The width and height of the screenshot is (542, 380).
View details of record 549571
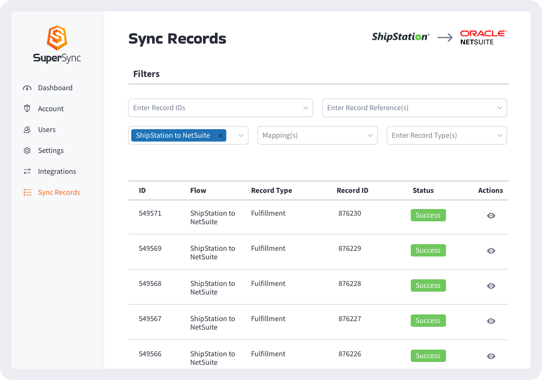click(491, 216)
